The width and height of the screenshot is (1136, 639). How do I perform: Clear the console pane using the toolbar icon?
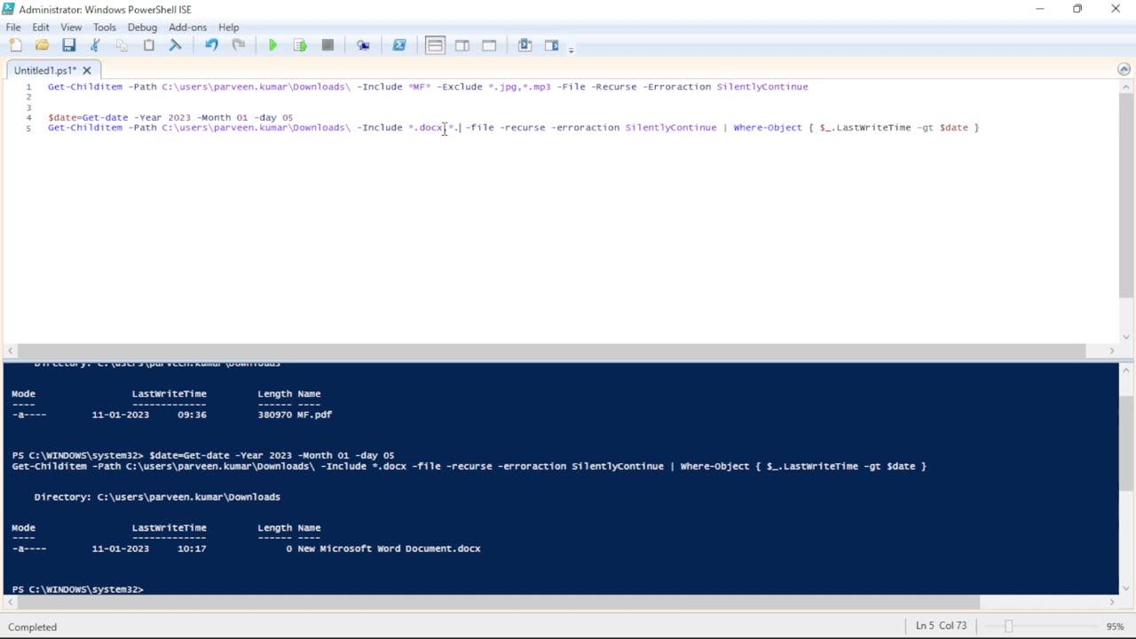tap(175, 45)
